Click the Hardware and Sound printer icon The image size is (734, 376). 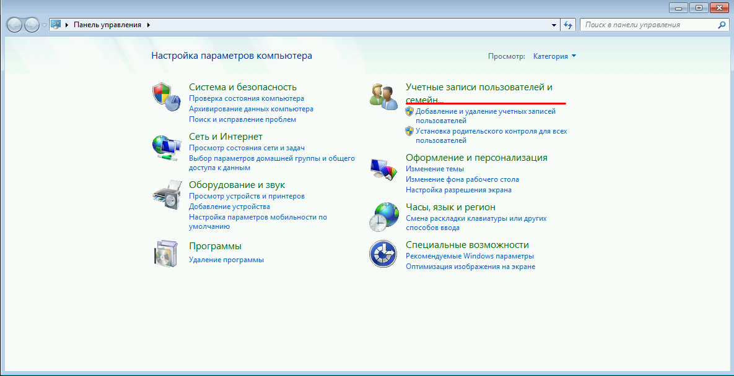(165, 195)
